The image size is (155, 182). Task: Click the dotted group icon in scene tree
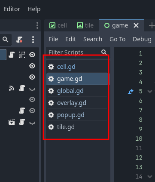pos(22,55)
